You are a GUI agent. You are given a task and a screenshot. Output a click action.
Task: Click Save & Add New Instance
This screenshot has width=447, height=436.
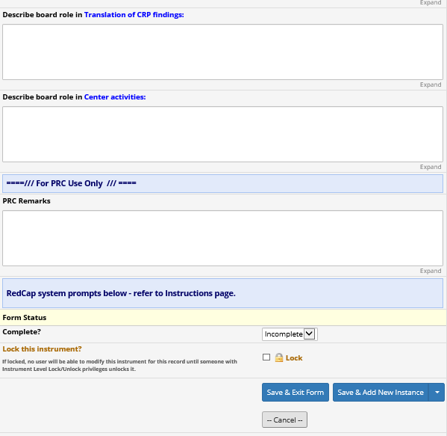[381, 393]
